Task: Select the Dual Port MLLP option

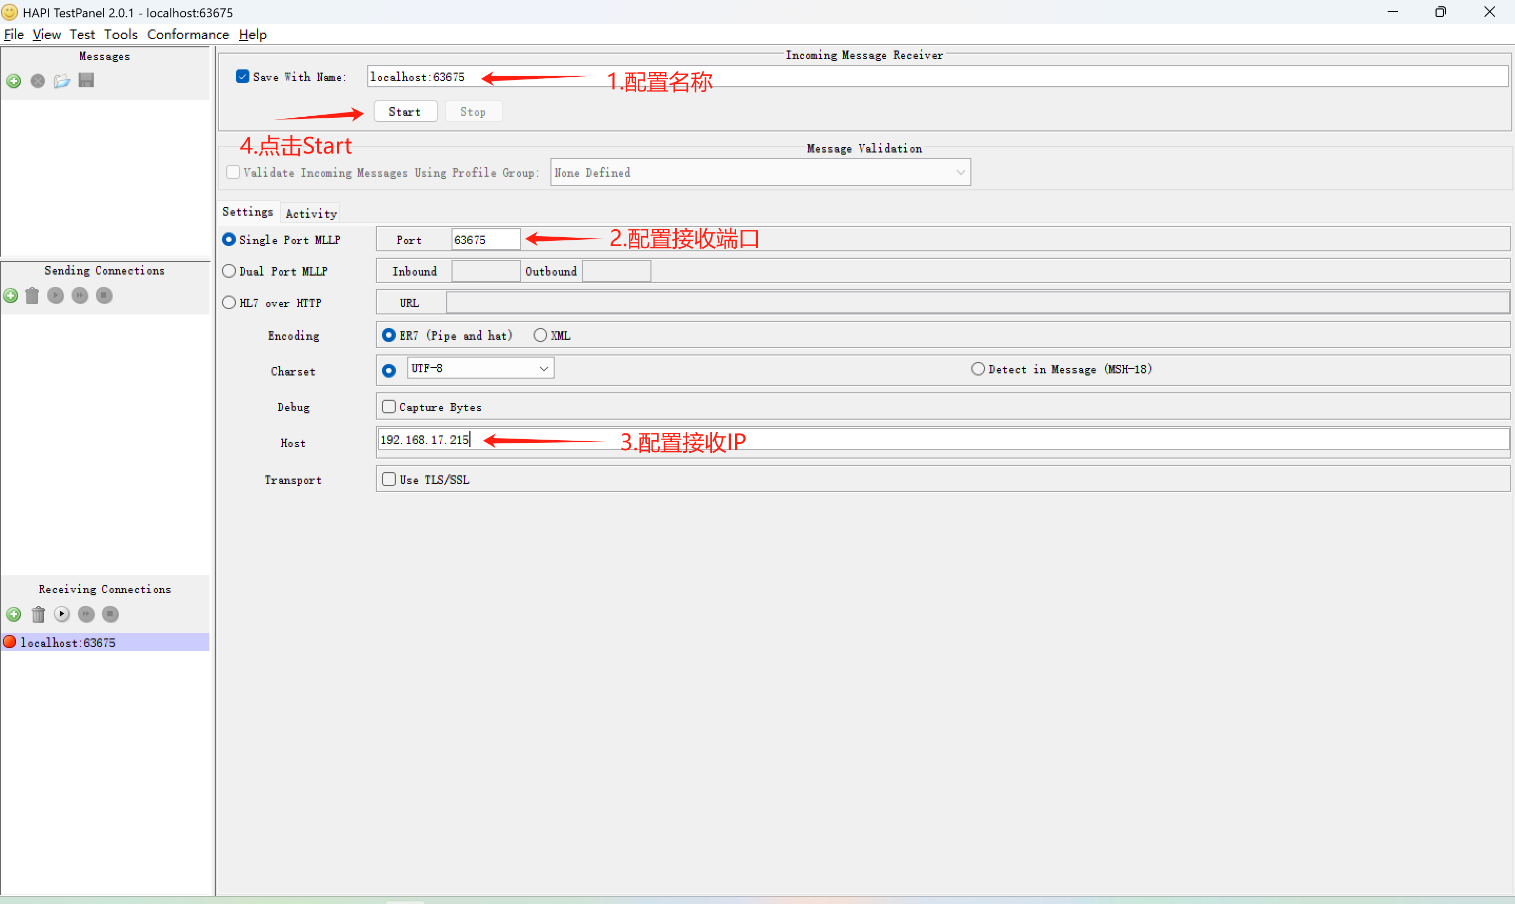Action: [229, 271]
